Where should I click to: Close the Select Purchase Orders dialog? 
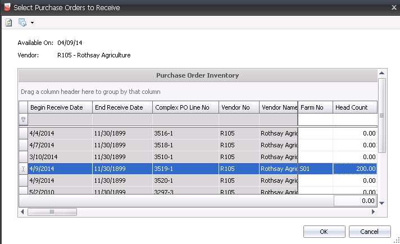point(392,7)
